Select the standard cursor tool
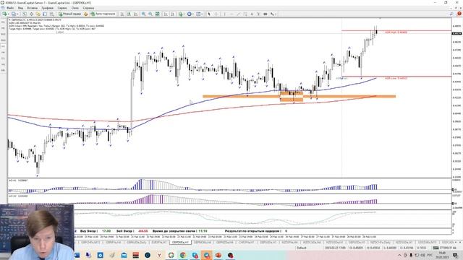 pos(209,14)
